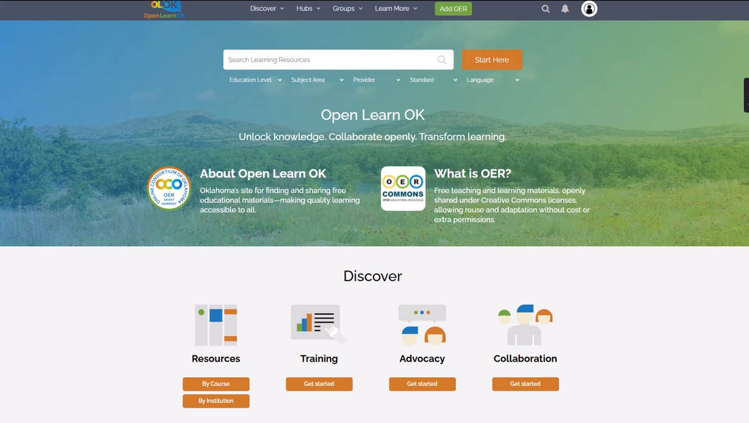The image size is (749, 423).
Task: Open the Language dropdown
Action: tap(492, 79)
